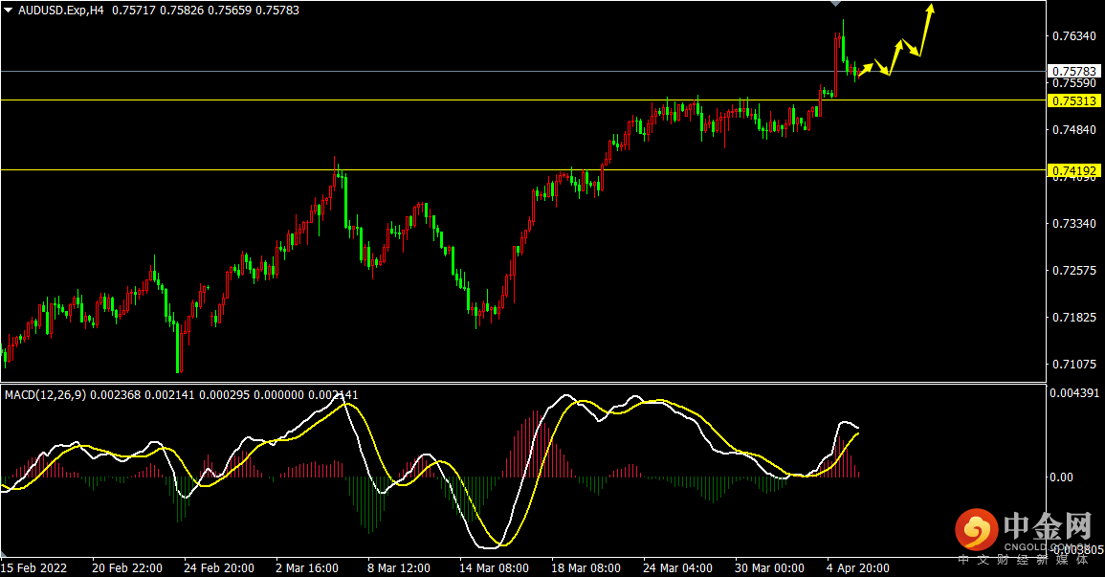Select the yellow horizontal line at 0.74192
The height and width of the screenshot is (577, 1105).
(x=523, y=169)
